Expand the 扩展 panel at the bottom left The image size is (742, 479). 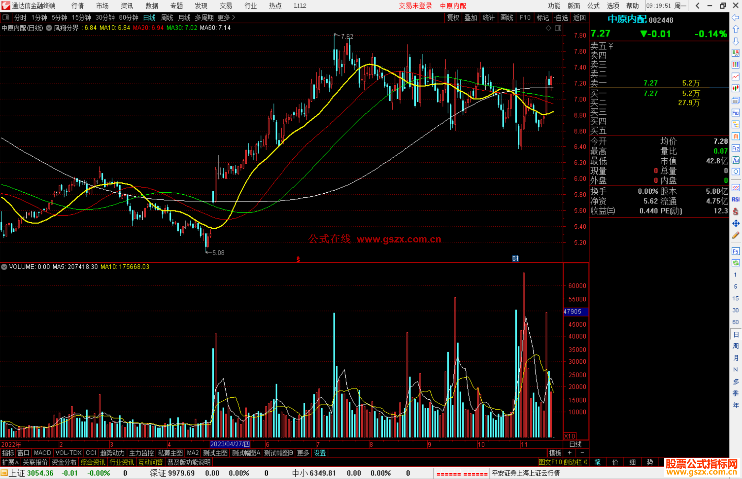pos(10,462)
